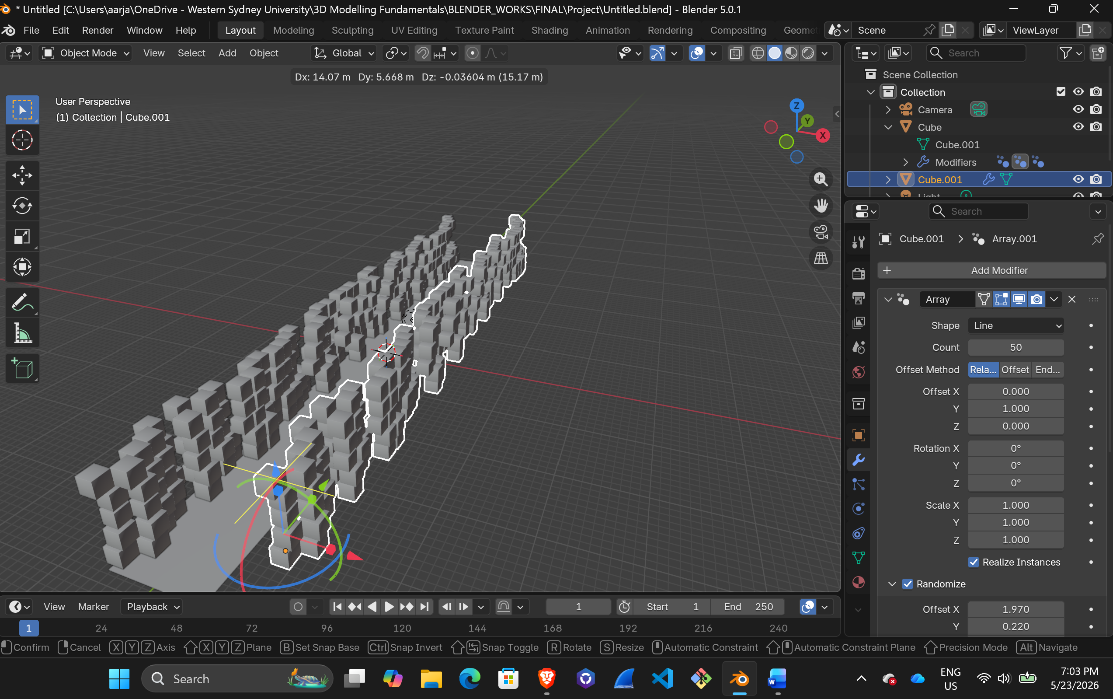Remove the Array modifier

(x=1072, y=300)
